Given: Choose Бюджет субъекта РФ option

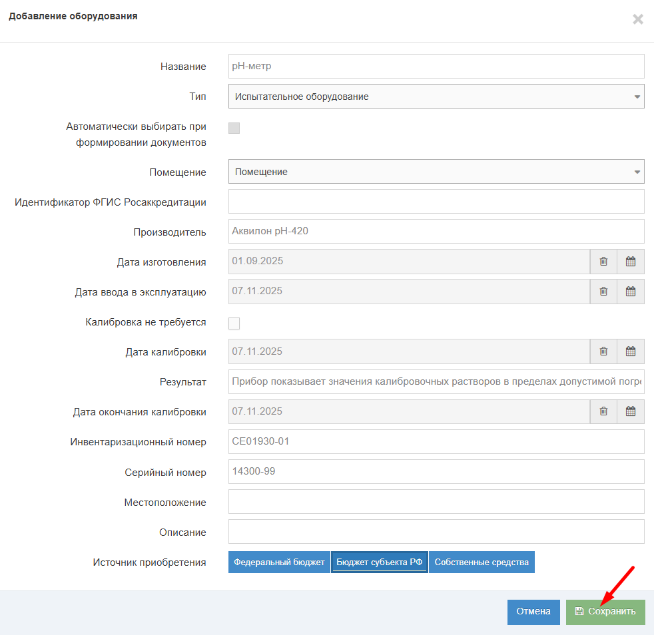Looking at the screenshot, I should (379, 562).
